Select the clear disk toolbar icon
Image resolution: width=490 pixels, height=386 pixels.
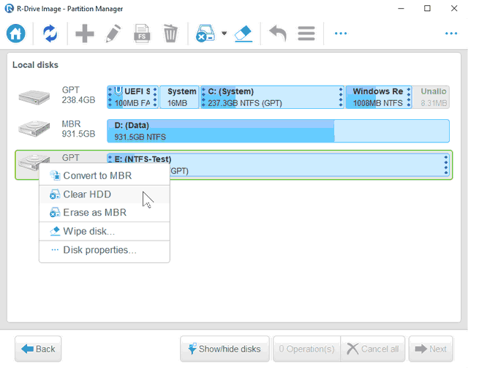tap(206, 33)
